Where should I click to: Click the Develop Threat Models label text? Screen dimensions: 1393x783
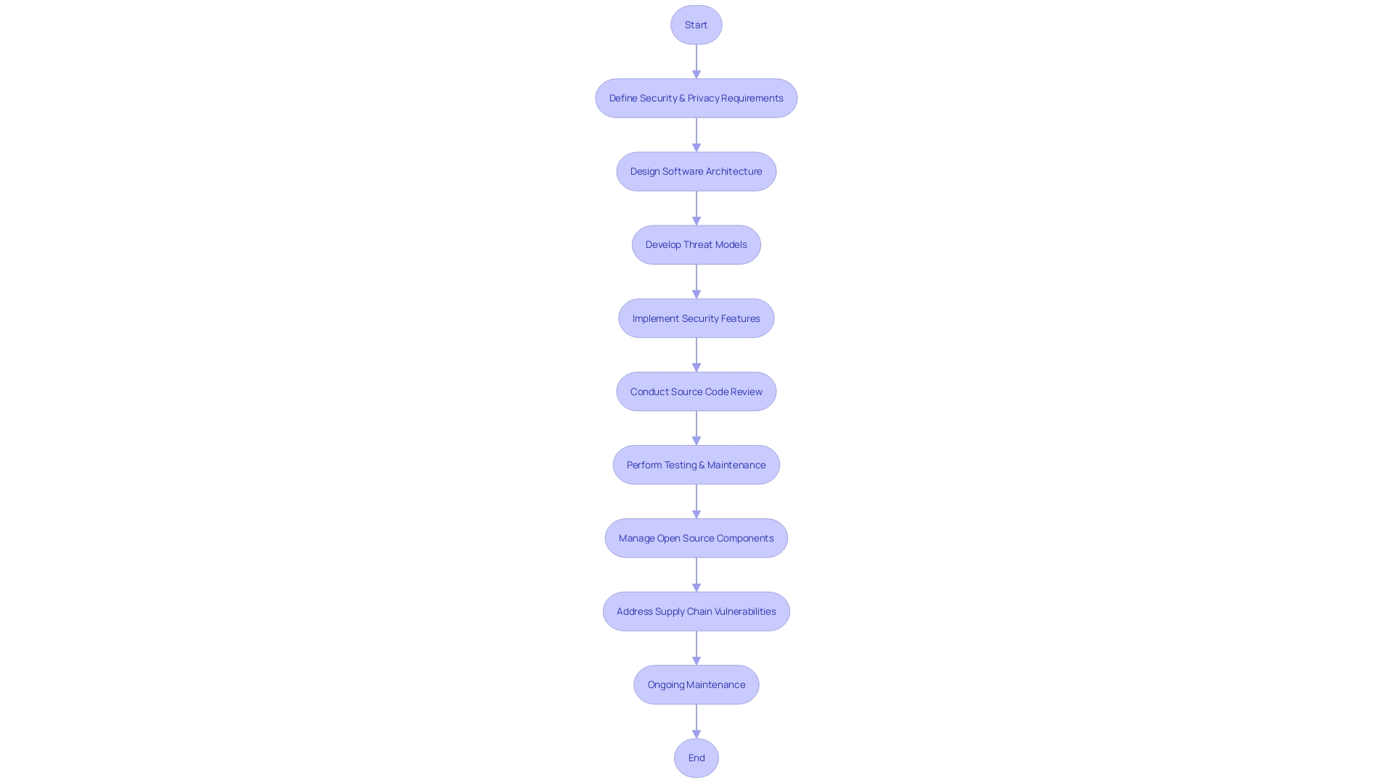(696, 244)
